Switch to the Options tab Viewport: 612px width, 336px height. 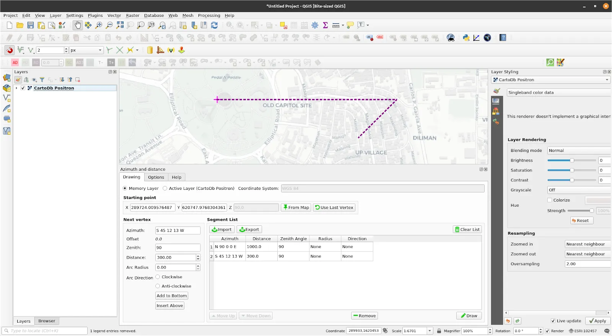156,177
